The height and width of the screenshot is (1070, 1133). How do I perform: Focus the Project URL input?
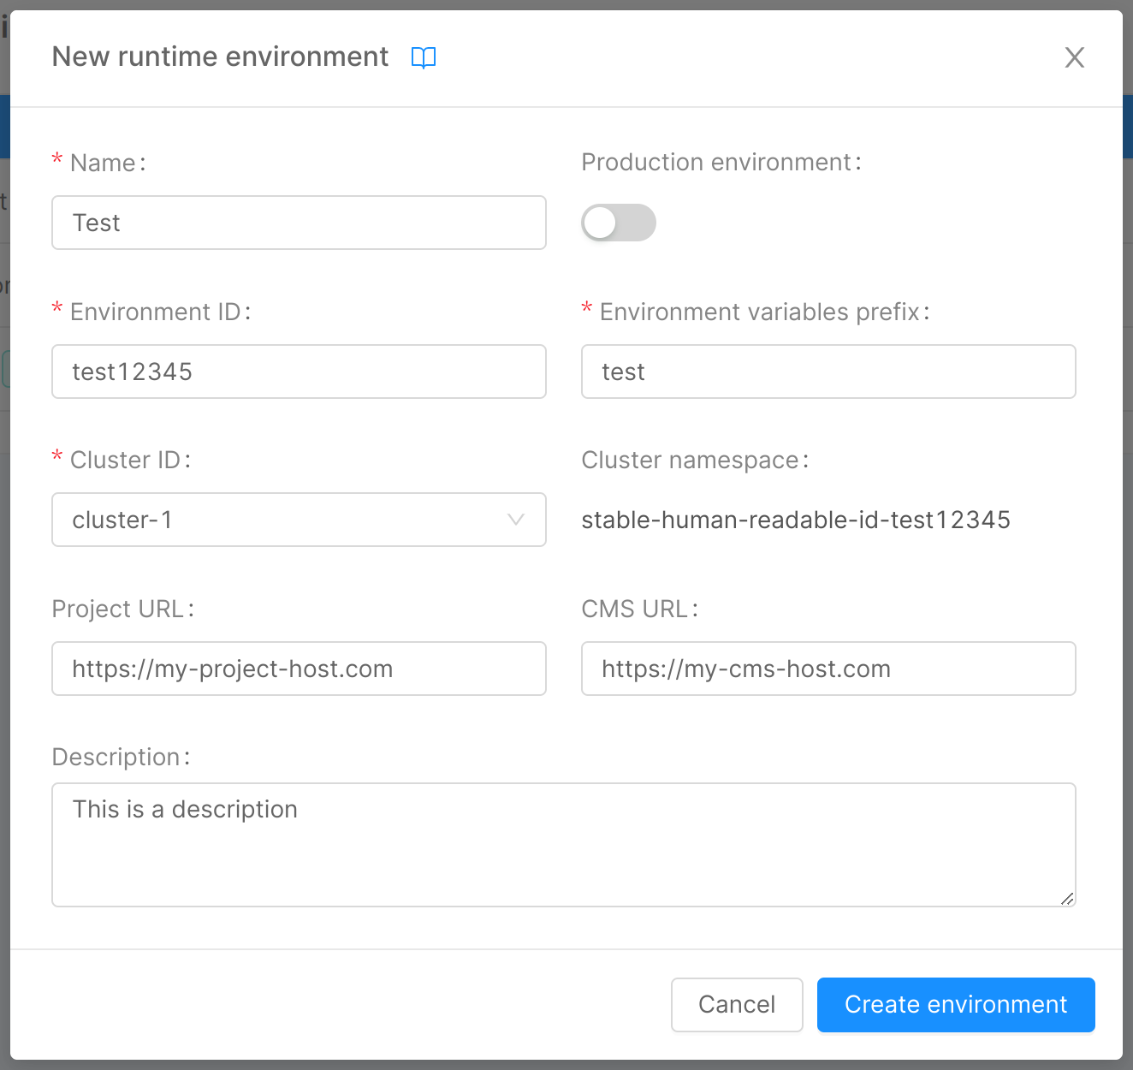(x=299, y=669)
